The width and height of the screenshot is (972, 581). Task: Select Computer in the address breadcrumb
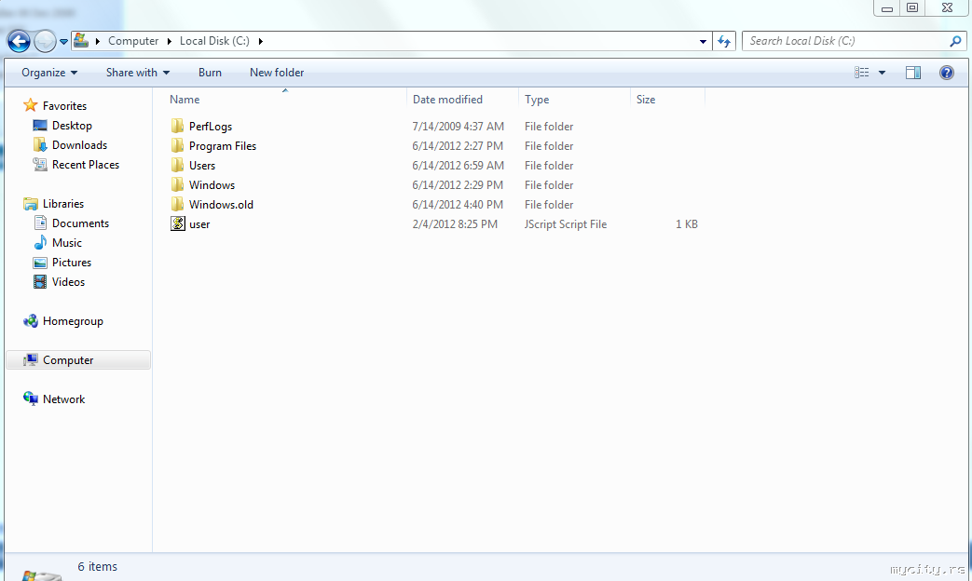coord(133,41)
